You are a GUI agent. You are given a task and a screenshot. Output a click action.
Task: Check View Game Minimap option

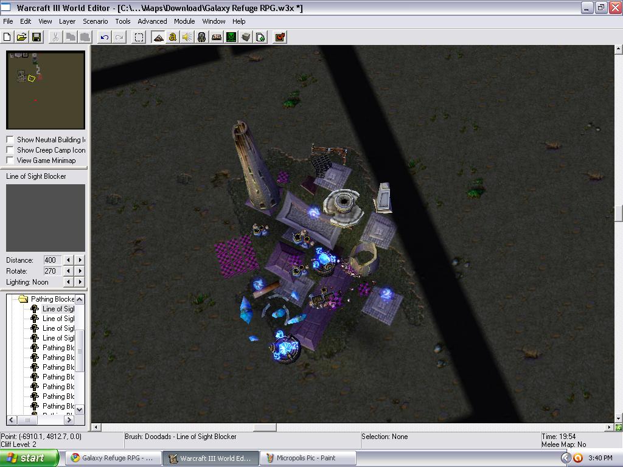click(10, 161)
